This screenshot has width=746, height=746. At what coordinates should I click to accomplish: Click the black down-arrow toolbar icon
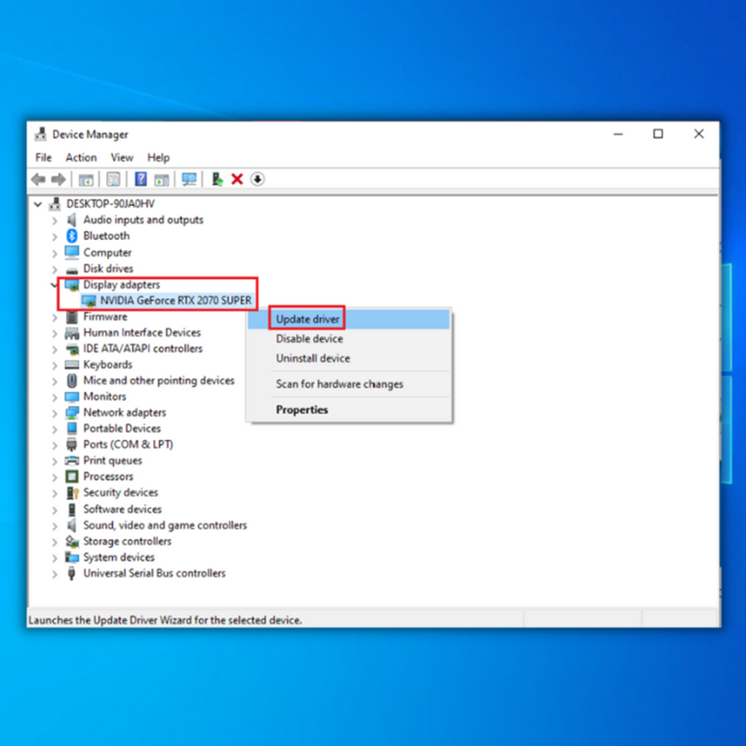click(x=257, y=179)
